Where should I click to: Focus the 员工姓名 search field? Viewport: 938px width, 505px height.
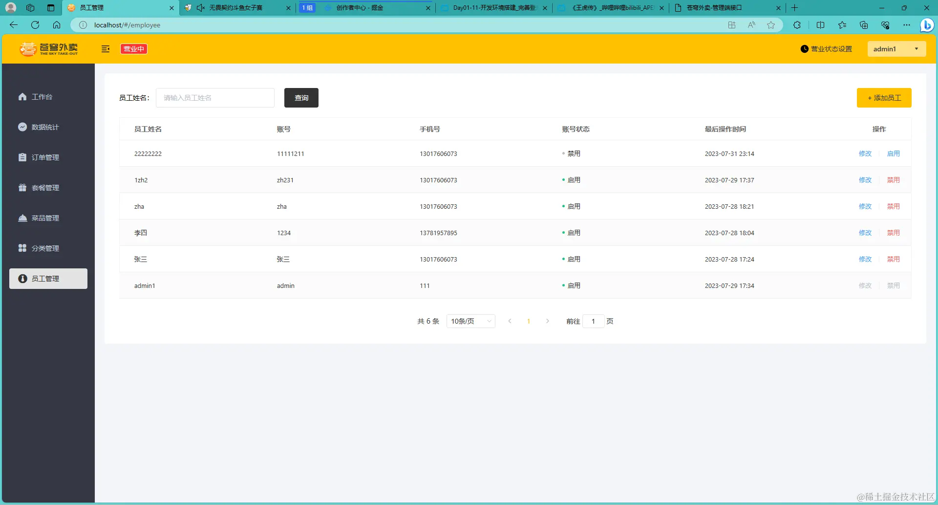[x=215, y=98]
